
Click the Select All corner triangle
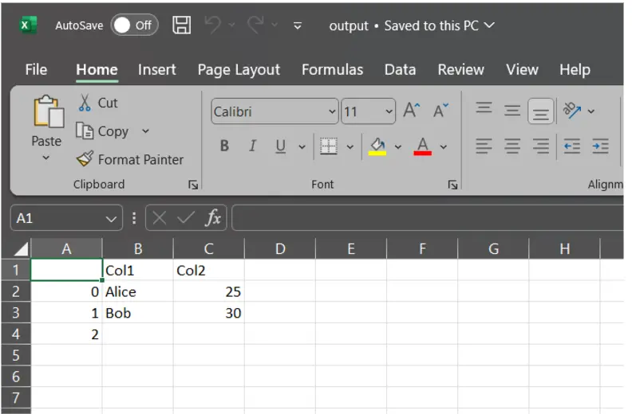click(x=21, y=248)
